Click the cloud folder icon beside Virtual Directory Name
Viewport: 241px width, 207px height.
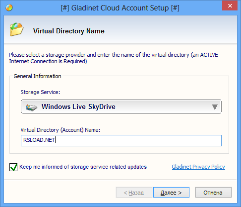click(x=16, y=29)
